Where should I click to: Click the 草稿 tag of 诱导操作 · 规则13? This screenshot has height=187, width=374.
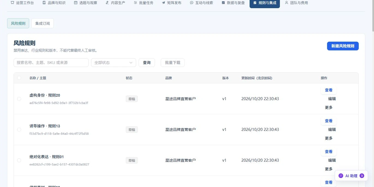[132, 130]
